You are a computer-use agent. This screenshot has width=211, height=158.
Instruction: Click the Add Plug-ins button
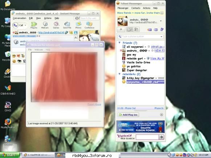tap(128, 115)
